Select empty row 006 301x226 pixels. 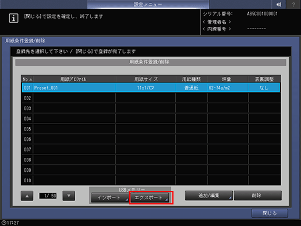pyautogui.click(x=151, y=139)
